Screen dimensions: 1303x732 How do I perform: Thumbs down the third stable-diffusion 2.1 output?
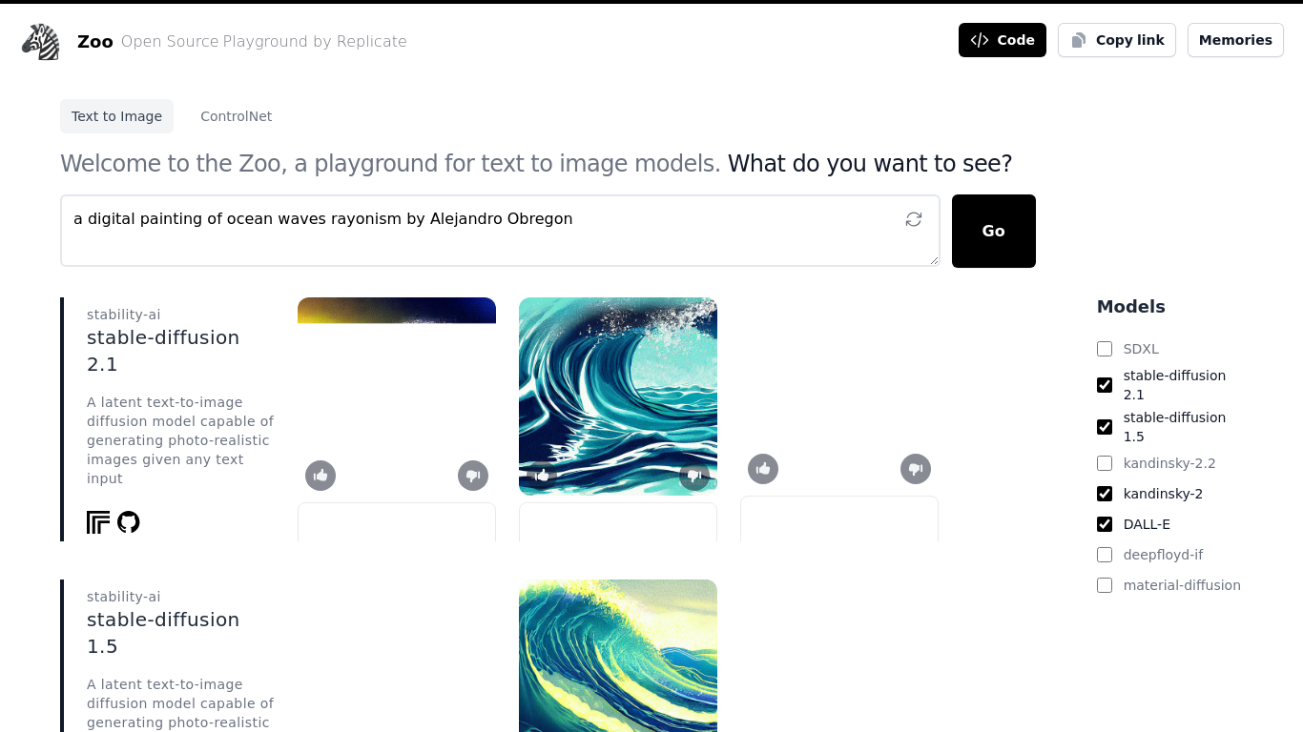coord(916,469)
